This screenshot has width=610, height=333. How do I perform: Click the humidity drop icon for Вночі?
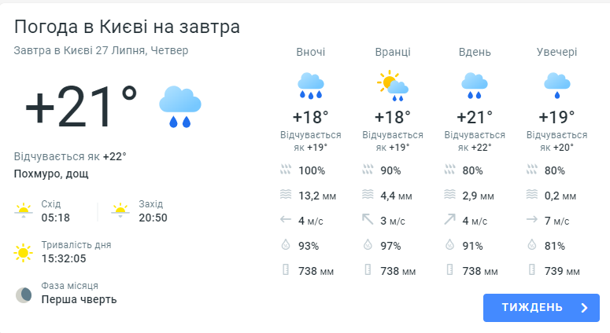coord(285,246)
